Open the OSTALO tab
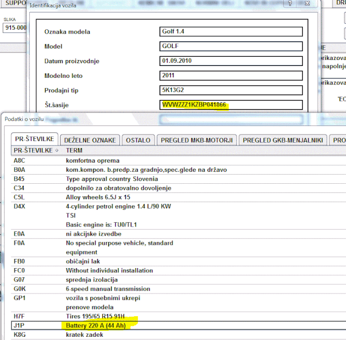 click(x=138, y=141)
